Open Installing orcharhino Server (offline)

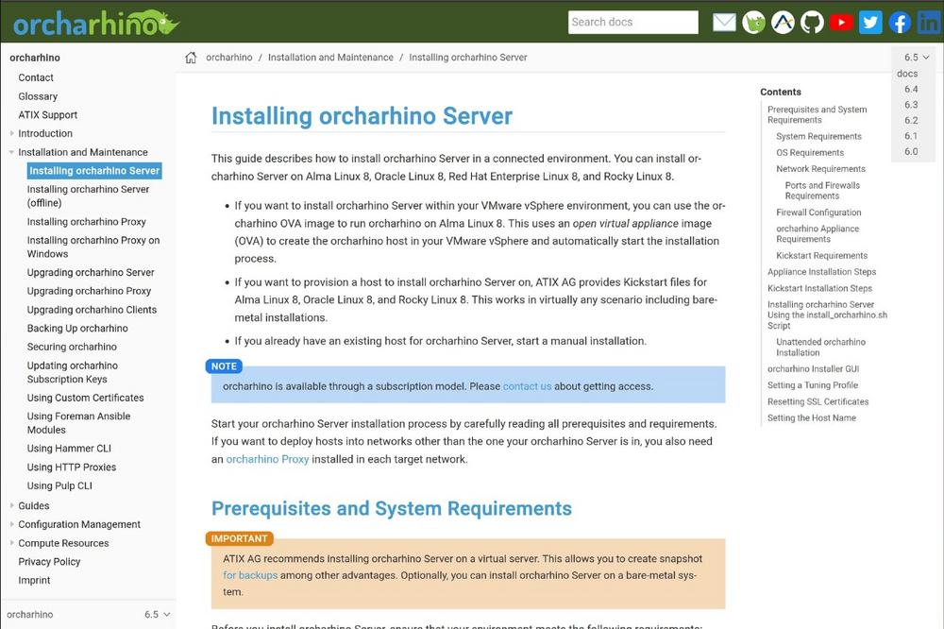pos(88,195)
